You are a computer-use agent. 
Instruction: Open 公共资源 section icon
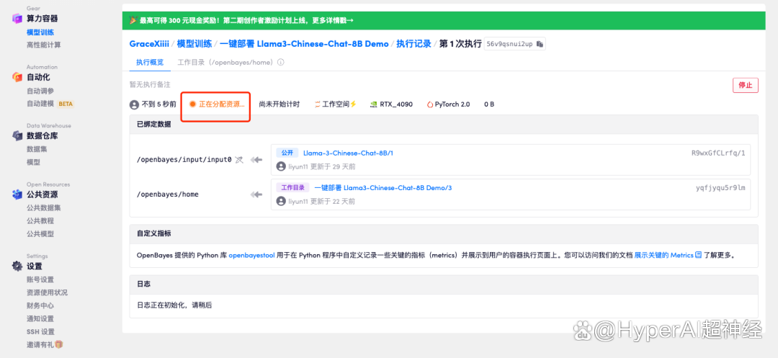[17, 194]
